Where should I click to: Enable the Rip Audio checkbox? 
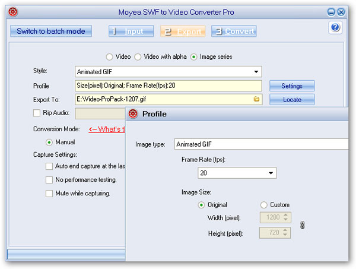(37, 113)
